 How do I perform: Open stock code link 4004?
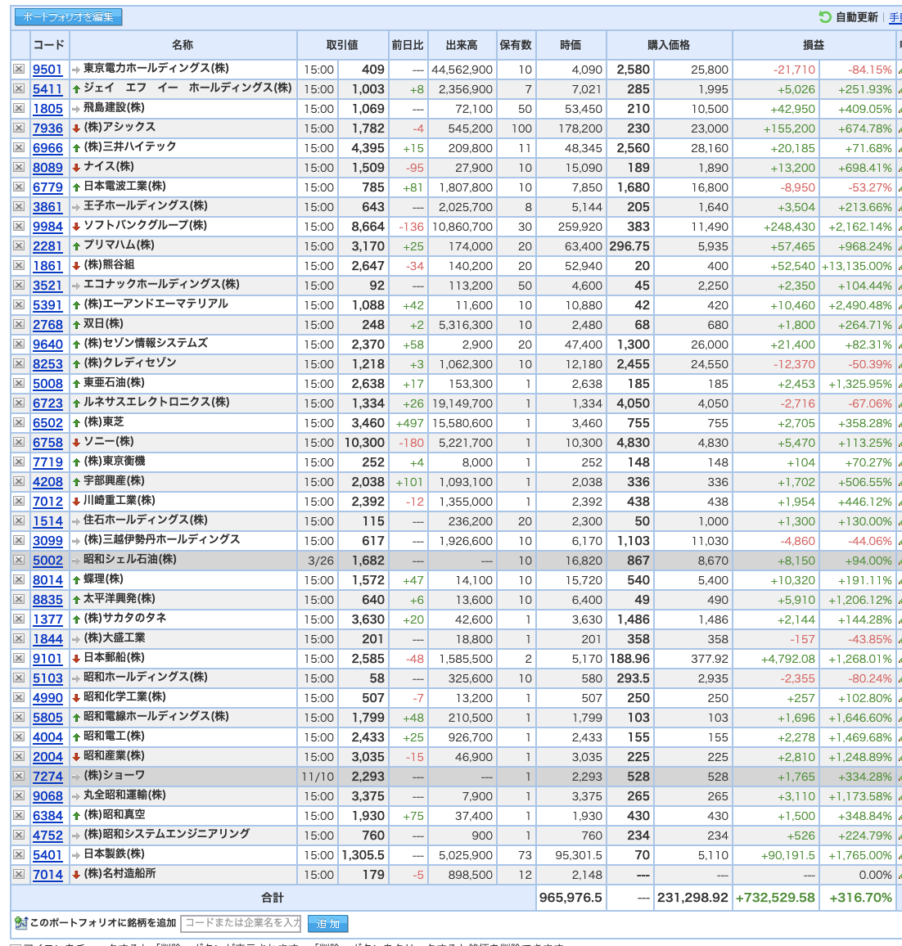coord(47,737)
